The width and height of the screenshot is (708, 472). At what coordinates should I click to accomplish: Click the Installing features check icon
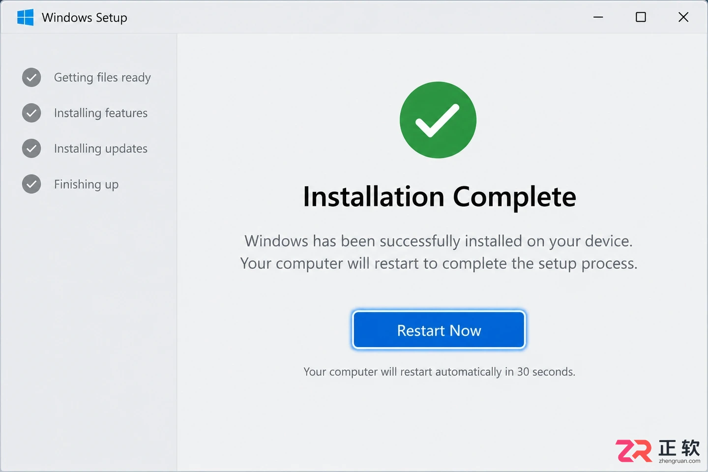point(31,113)
